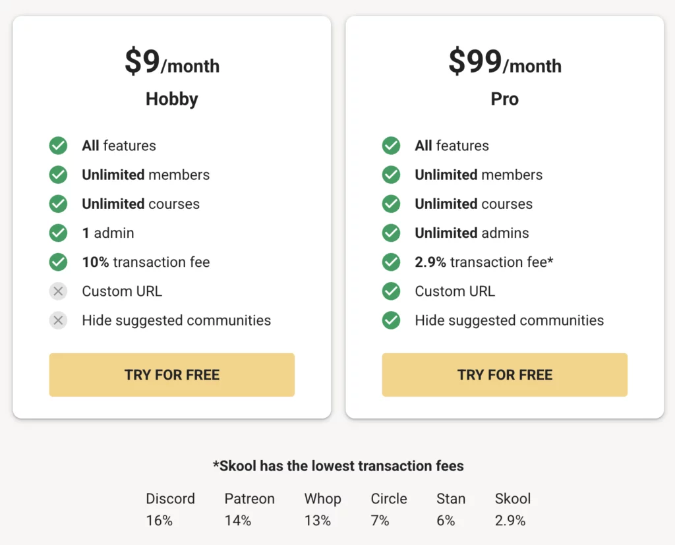Image resolution: width=675 pixels, height=545 pixels.
Task: Click the checkmark next to Unlimited members on Pro
Action: coord(391,175)
